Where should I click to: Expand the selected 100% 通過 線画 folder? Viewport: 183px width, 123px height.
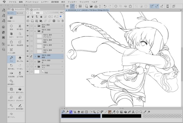point(35,56)
